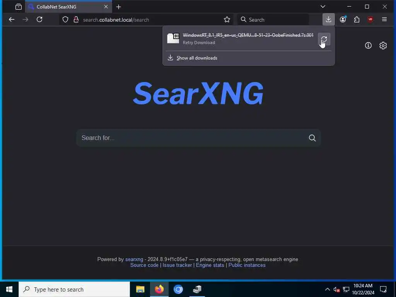Image resolution: width=396 pixels, height=297 pixels.
Task: Switch to Firefox in the taskbar
Action: point(159,289)
